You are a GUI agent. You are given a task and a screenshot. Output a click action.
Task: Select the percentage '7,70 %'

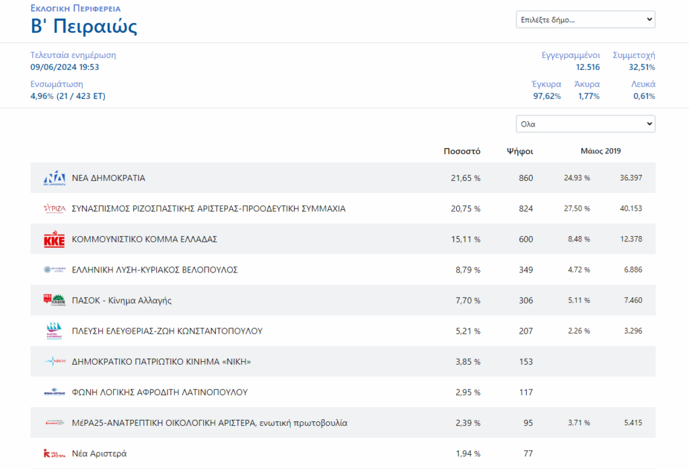pyautogui.click(x=468, y=300)
